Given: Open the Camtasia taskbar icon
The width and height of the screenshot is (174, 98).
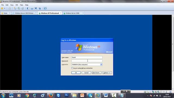Looking at the screenshot, I should tap(114, 96).
